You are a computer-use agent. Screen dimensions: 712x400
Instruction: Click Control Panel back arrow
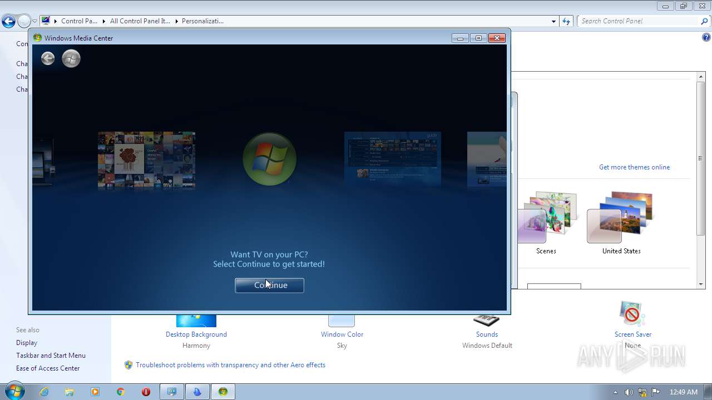tap(8, 21)
